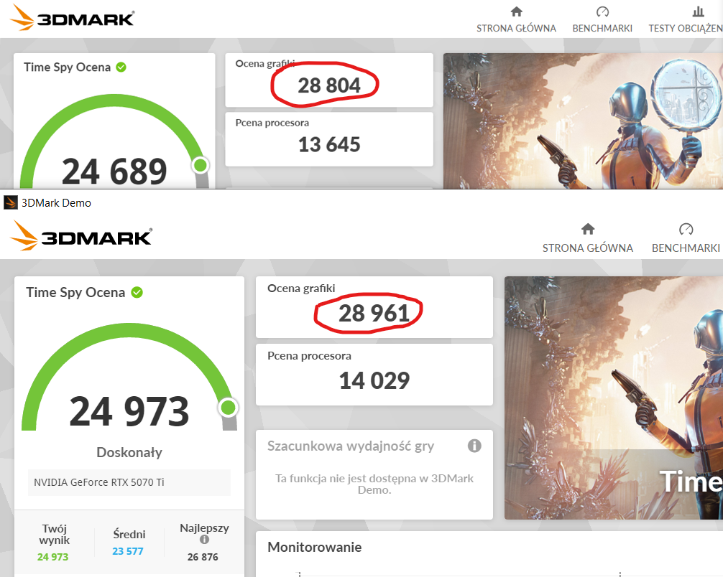Image resolution: width=723 pixels, height=577 pixels.
Task: Click the 3DMark logo in lower window
Action: pyautogui.click(x=81, y=235)
